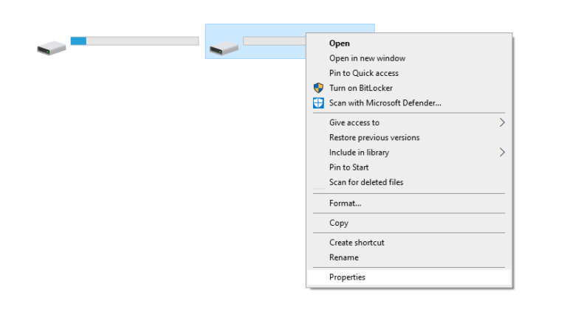Click the first drive's storage usage bar

pos(134,41)
